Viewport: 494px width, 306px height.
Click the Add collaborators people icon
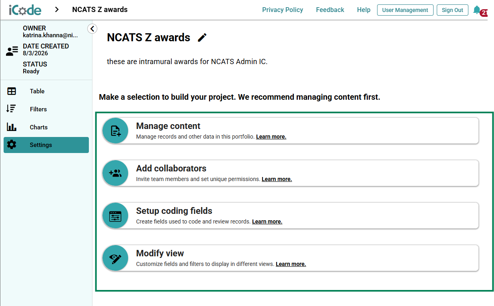point(115,173)
